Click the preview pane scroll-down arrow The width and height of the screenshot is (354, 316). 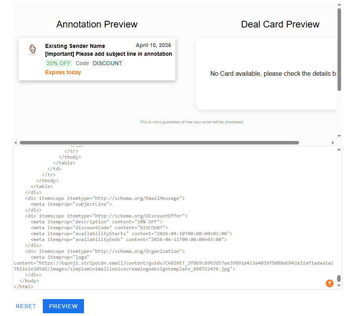point(339,136)
